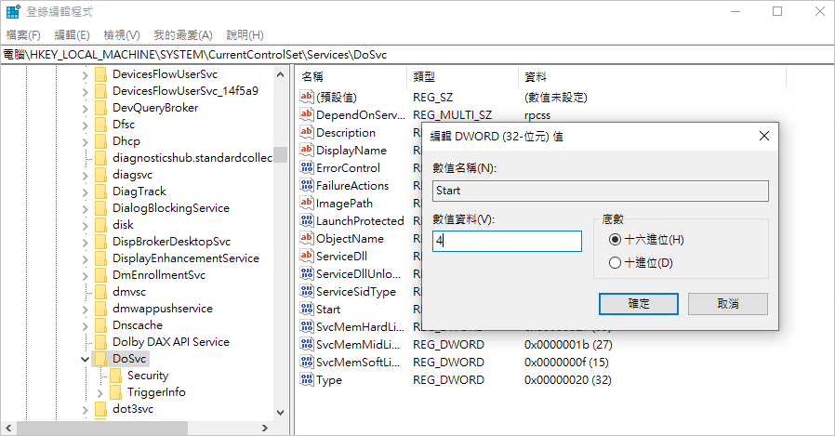Screen dimensions: 835x436
Task: Expand the TriggerInfo subkey
Action: point(100,393)
